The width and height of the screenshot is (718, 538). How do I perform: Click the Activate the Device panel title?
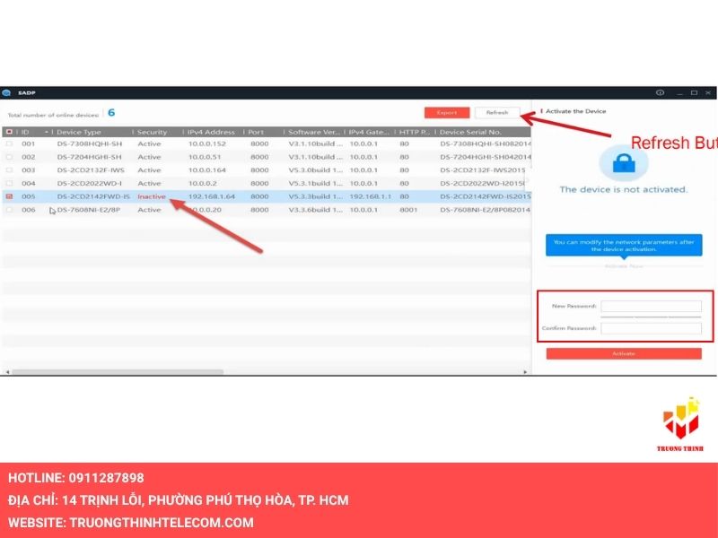[575, 111]
